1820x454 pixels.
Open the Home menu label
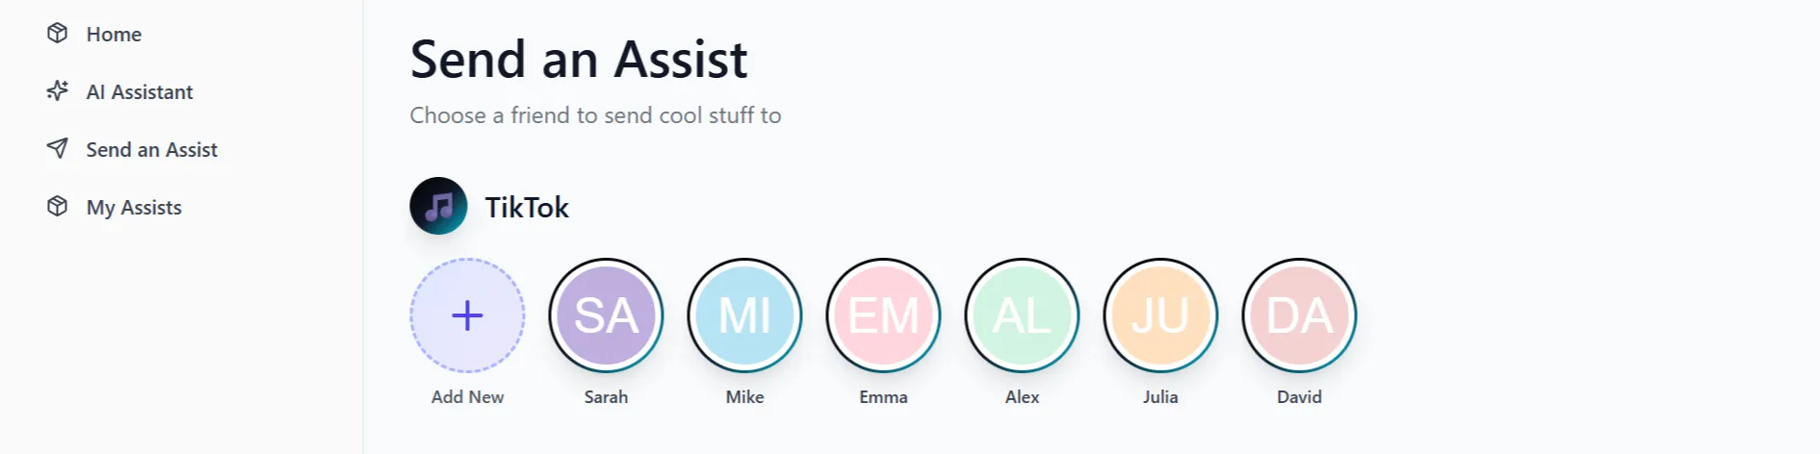coord(114,35)
